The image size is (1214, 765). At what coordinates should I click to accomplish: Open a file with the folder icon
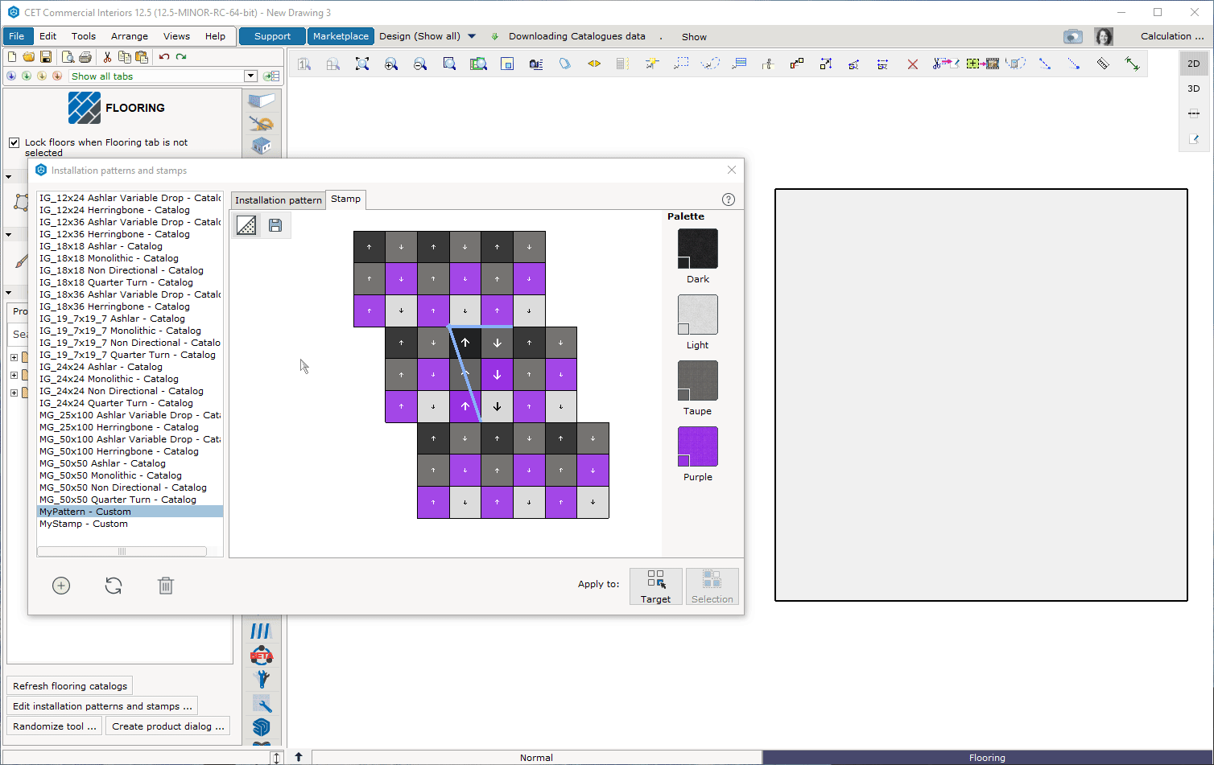tap(29, 57)
